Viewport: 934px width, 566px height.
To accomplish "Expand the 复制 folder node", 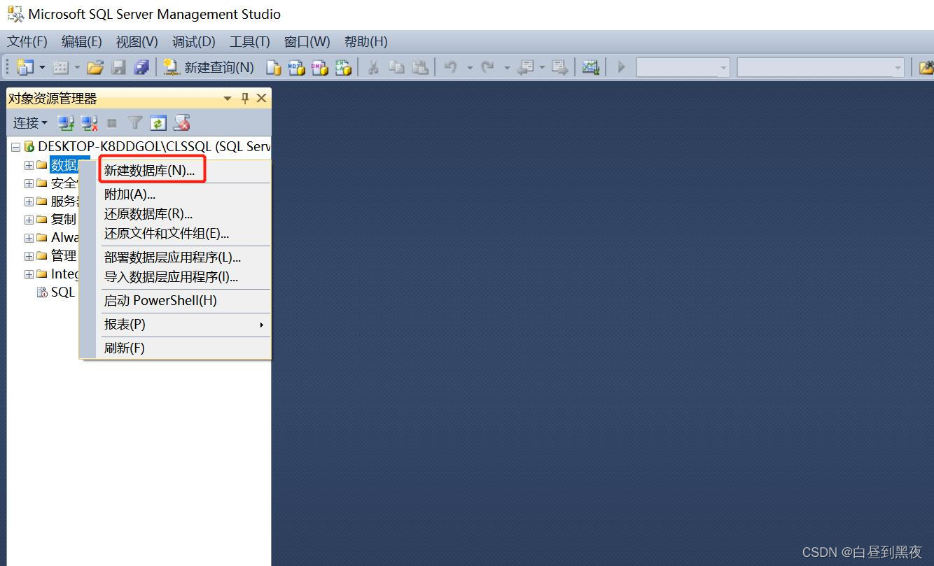I will pyautogui.click(x=29, y=220).
